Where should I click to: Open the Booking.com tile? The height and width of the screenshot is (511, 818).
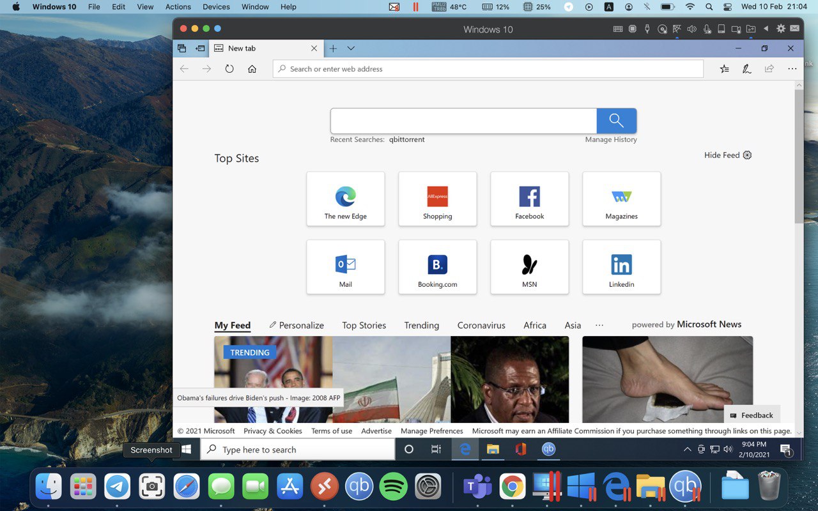point(438,267)
